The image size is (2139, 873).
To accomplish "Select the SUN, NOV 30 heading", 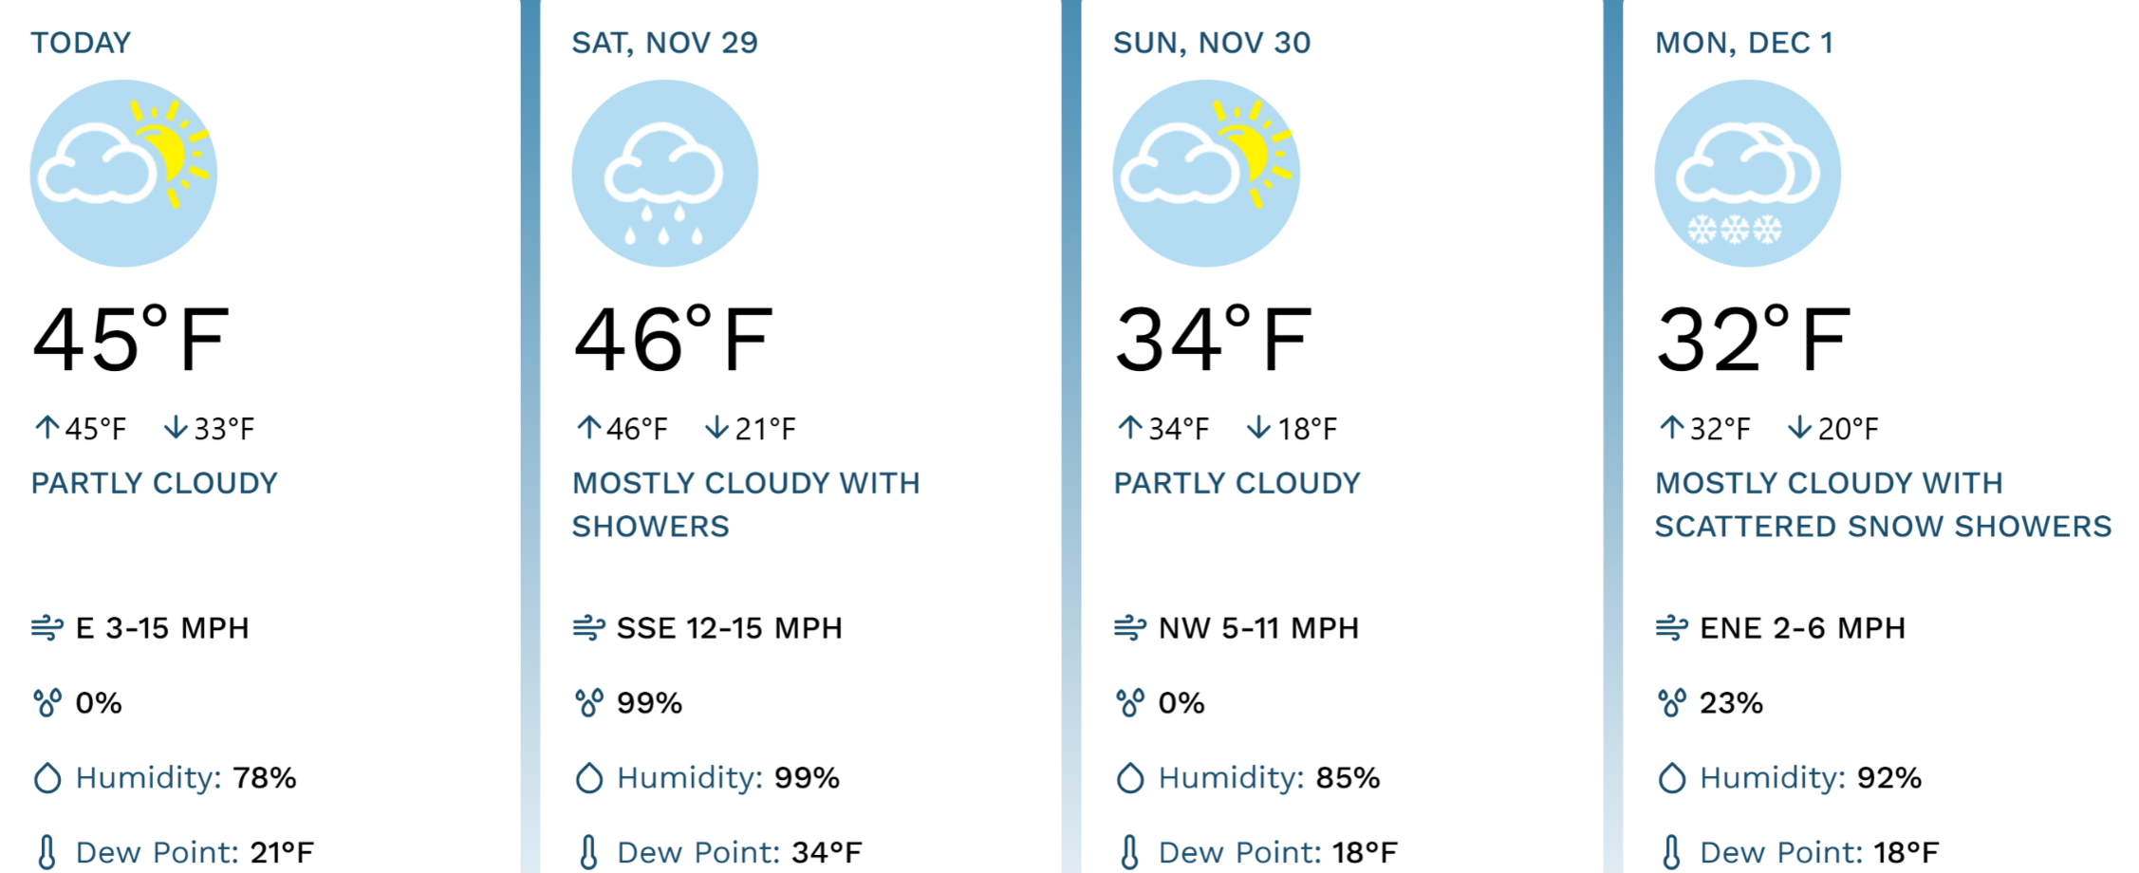I will click(1212, 43).
